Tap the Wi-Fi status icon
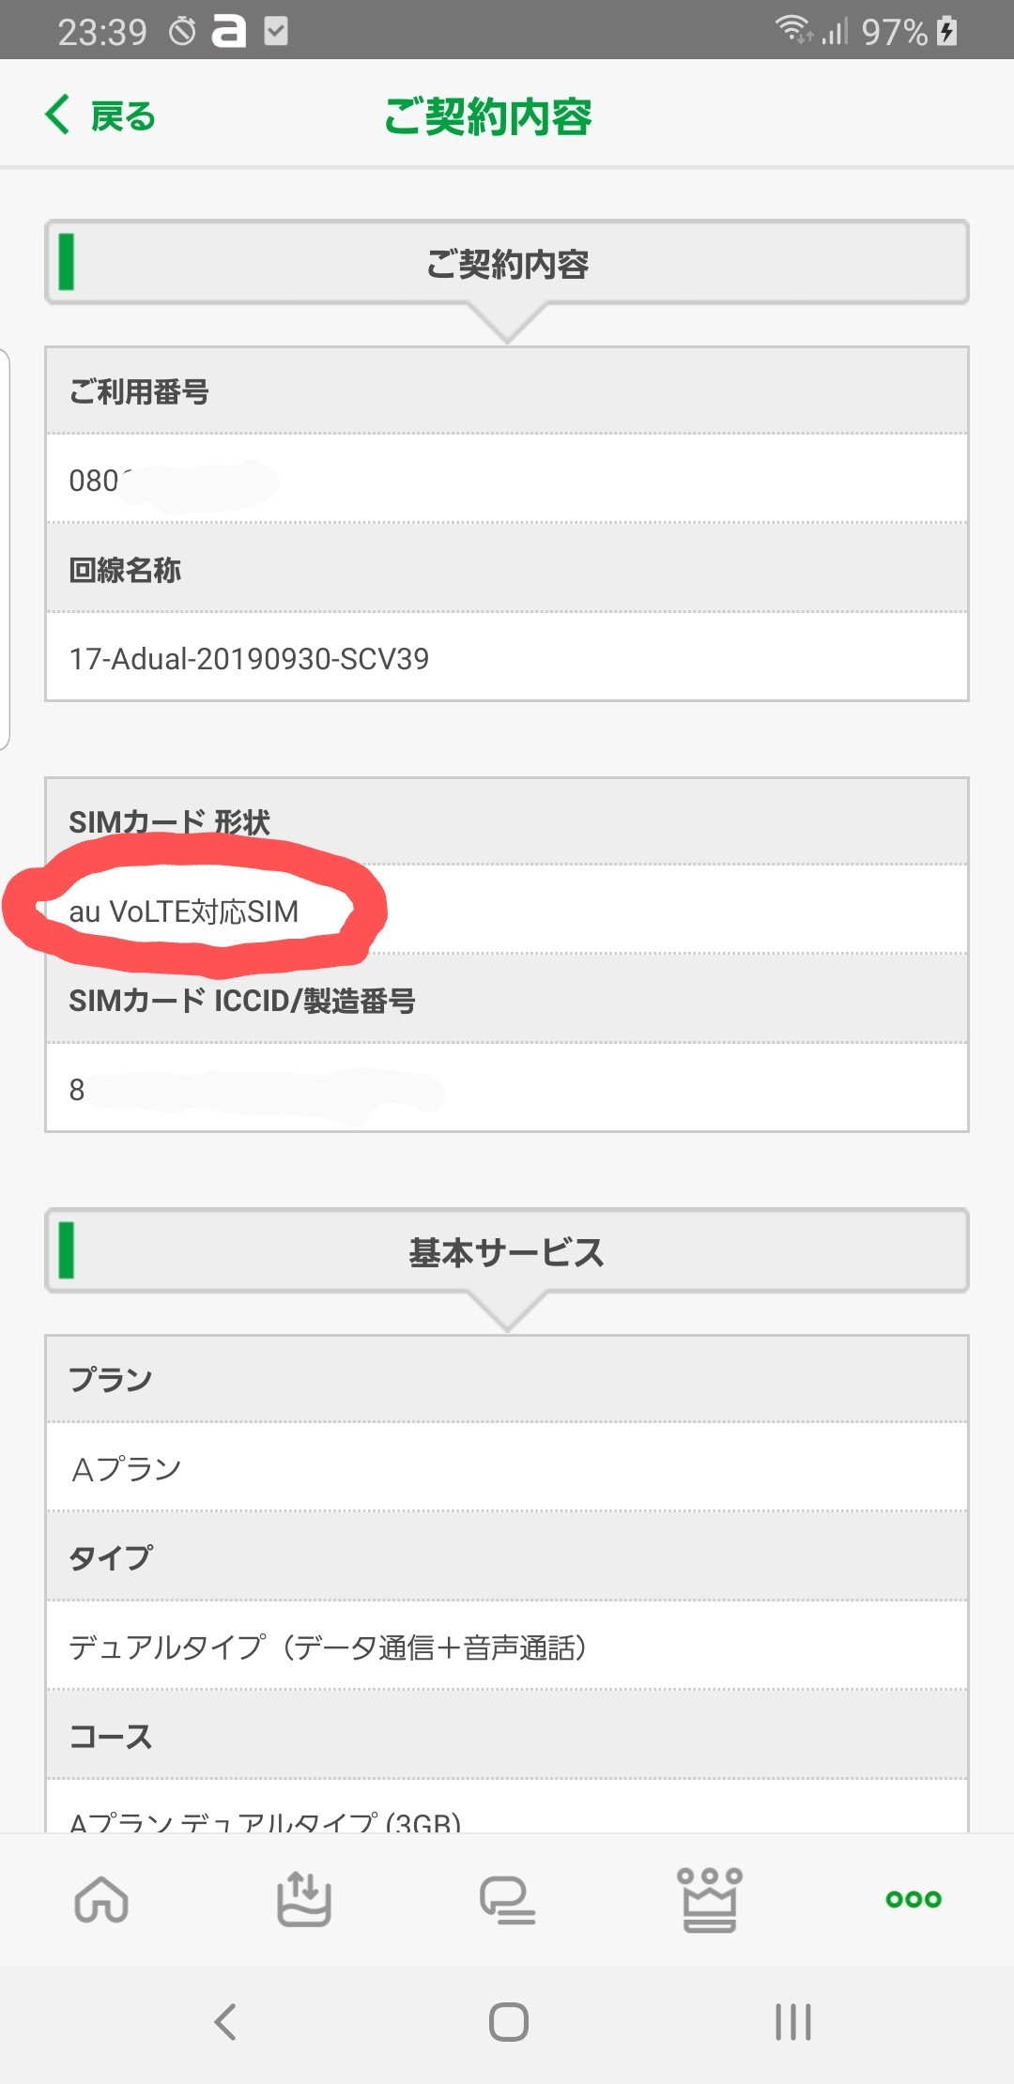The width and height of the screenshot is (1014, 2084). coord(792,30)
